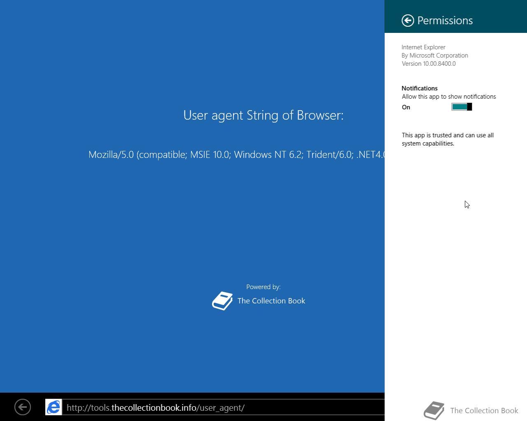
Task: Click the back navigation circle on the browser bar
Action: pyautogui.click(x=23, y=407)
